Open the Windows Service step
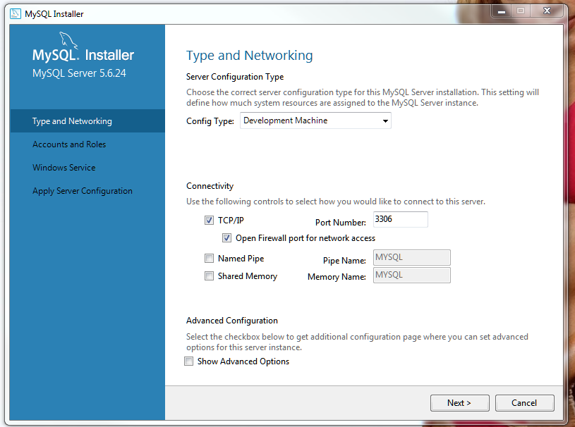 coord(63,168)
